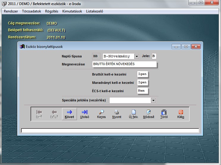
Task: Exit dialog with Kilép icon
Action: coord(181,114)
